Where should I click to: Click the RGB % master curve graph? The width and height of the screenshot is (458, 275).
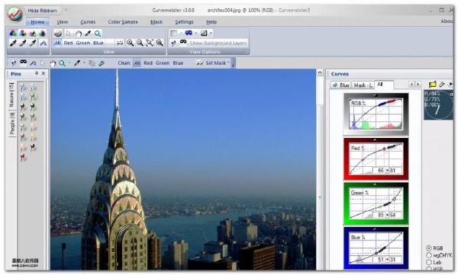click(x=376, y=114)
